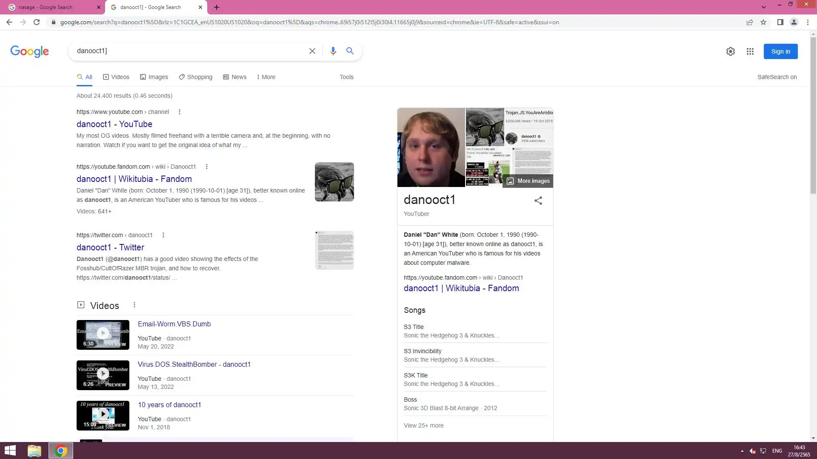Open the Google apps grid
This screenshot has width=817, height=459.
(750, 51)
